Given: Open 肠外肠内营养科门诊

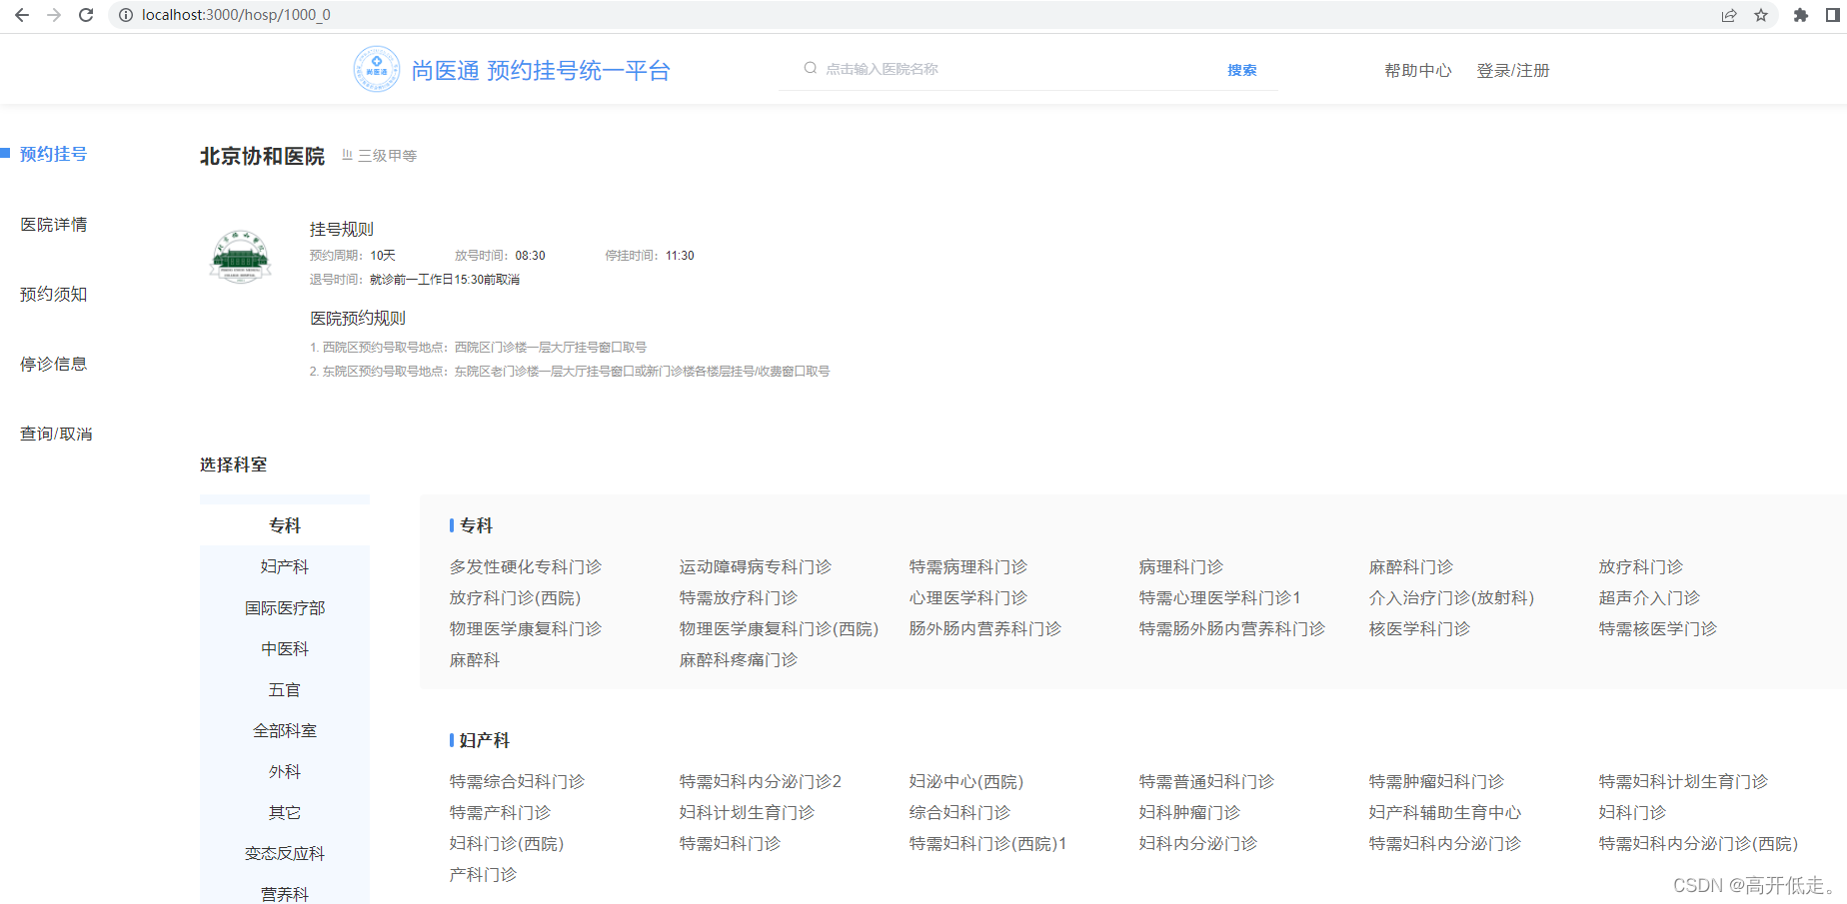Looking at the screenshot, I should click(985, 628).
